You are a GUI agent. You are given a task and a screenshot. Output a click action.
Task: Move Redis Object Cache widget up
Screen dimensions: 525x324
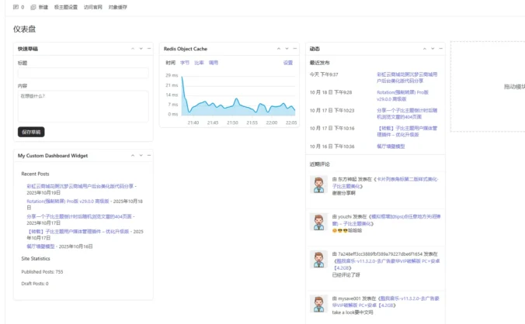pyautogui.click(x=279, y=49)
